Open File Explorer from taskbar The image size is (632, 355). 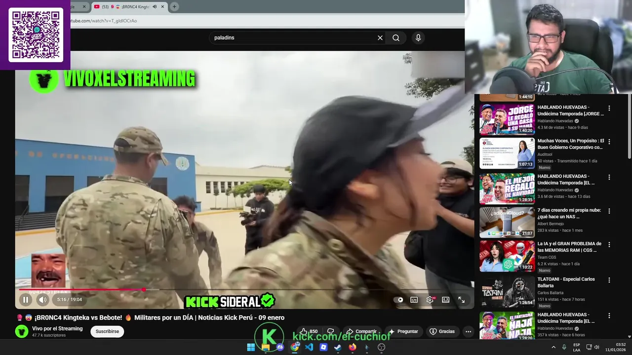point(266,347)
